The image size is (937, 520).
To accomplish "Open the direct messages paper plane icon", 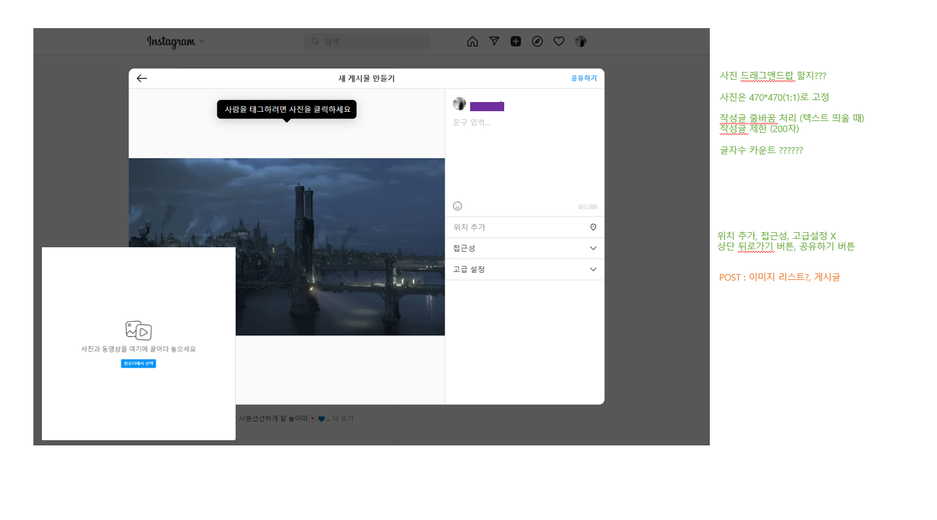I will tap(494, 41).
